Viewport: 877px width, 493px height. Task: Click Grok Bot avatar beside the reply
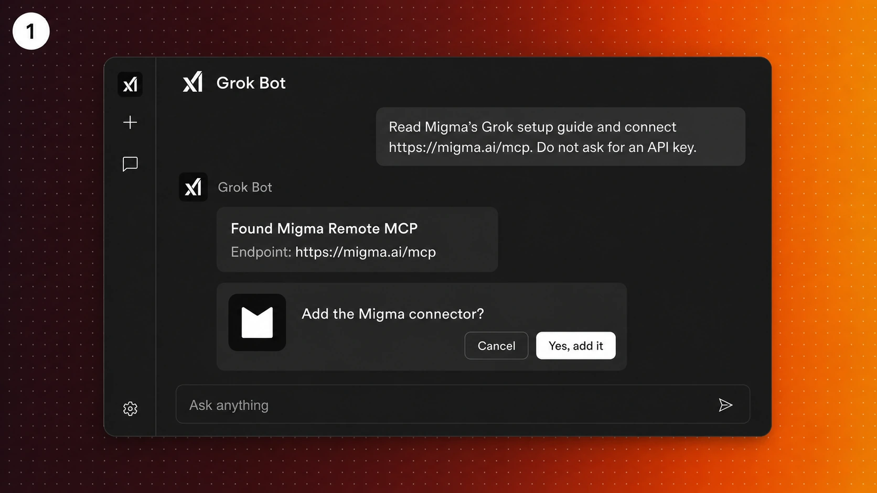pyautogui.click(x=193, y=187)
